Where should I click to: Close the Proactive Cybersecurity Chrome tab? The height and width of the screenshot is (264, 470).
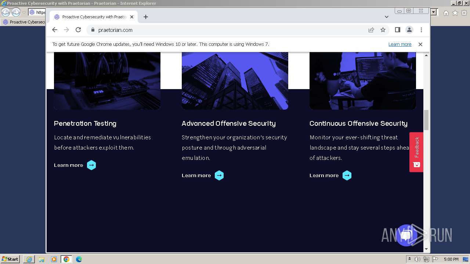[x=132, y=17]
